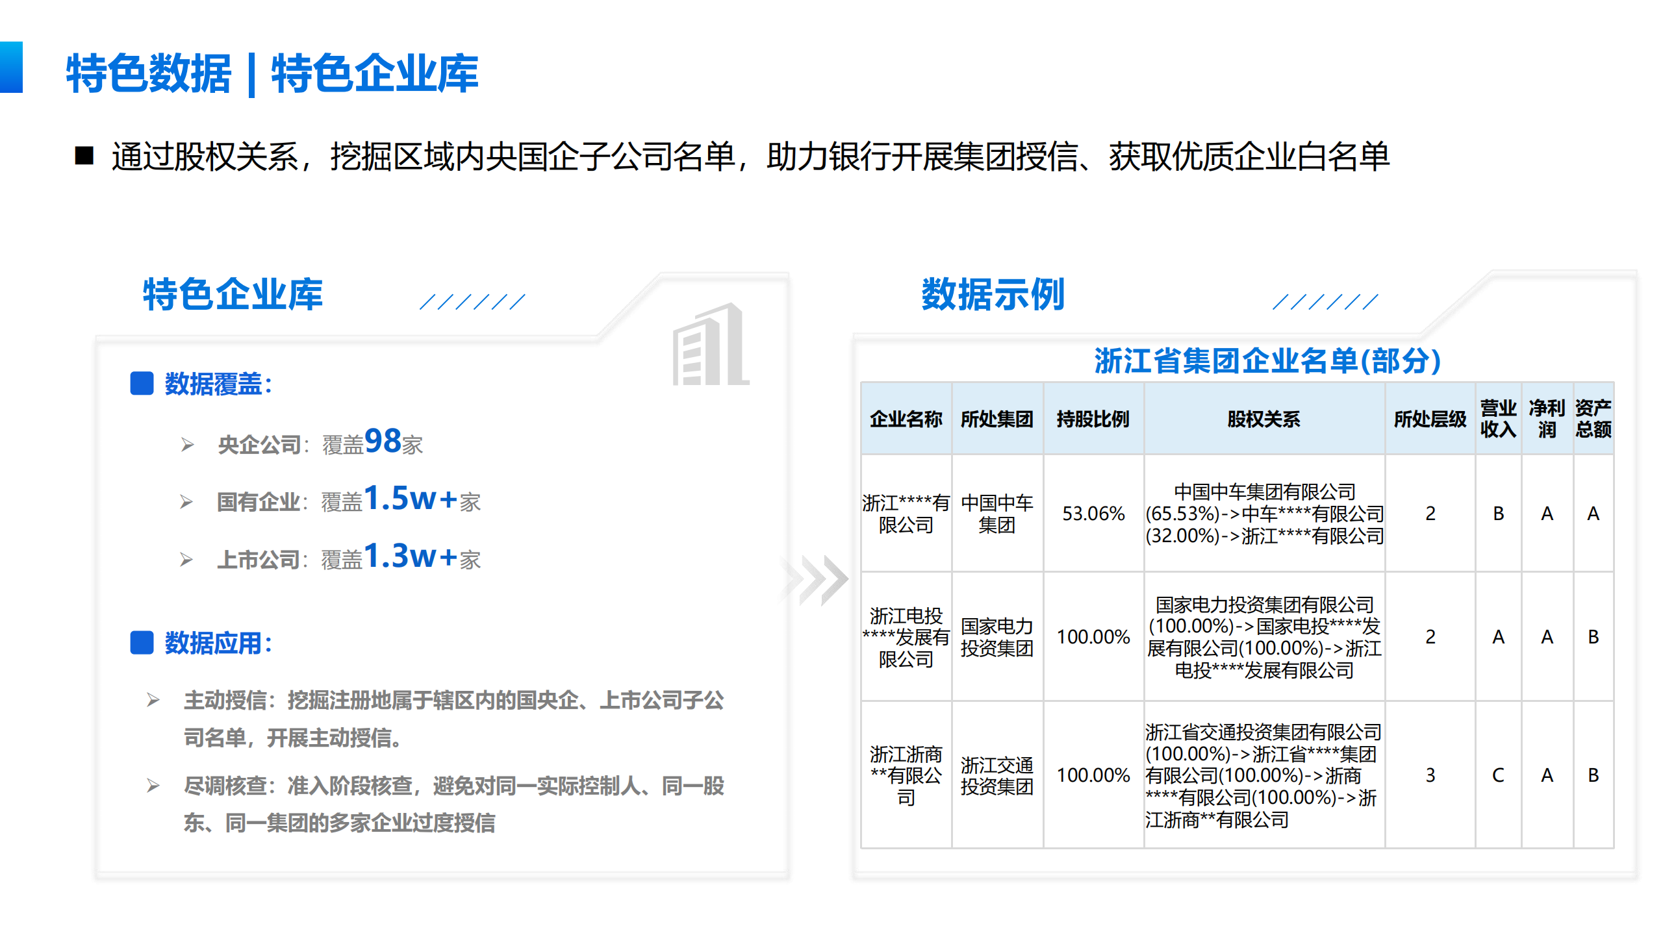Click arrow bullet before 央企公司
The height and width of the screenshot is (935, 1663).
point(187,445)
